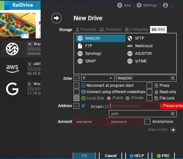The width and height of the screenshot is (183, 159).
Task: Choose WebDAV storage type
Action: click(x=101, y=38)
